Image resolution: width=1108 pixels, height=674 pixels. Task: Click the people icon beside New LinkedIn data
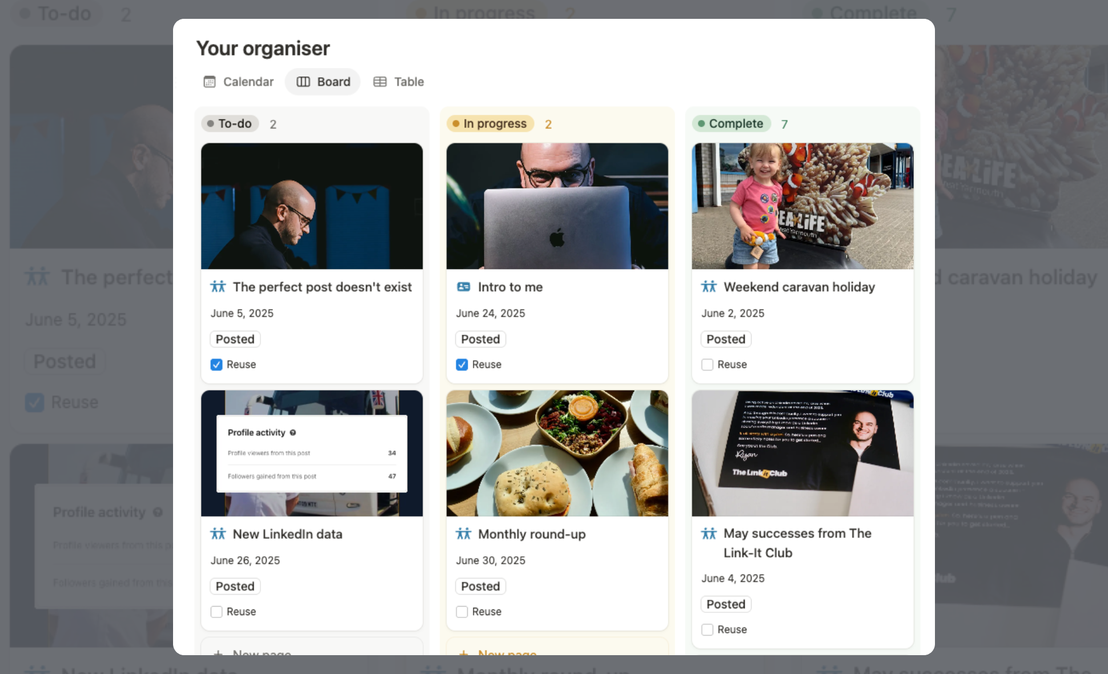[218, 534]
